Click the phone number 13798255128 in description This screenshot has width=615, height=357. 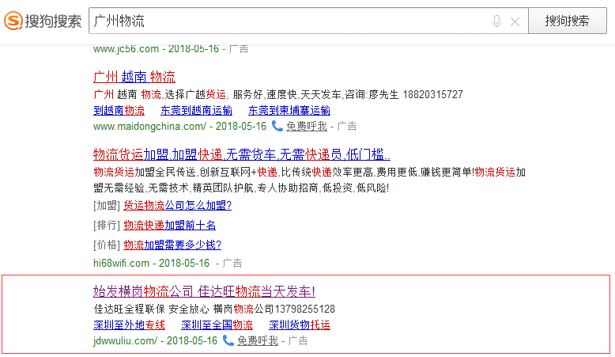(x=305, y=309)
